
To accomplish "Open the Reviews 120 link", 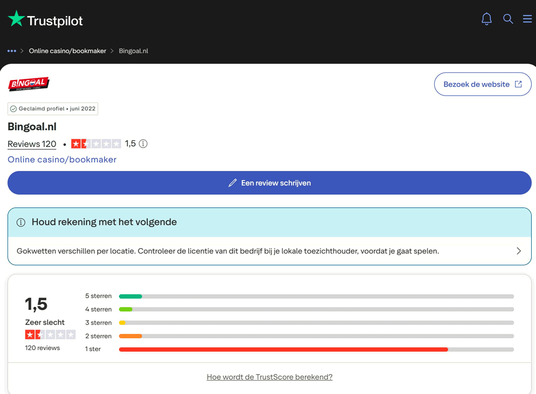I will pos(32,144).
